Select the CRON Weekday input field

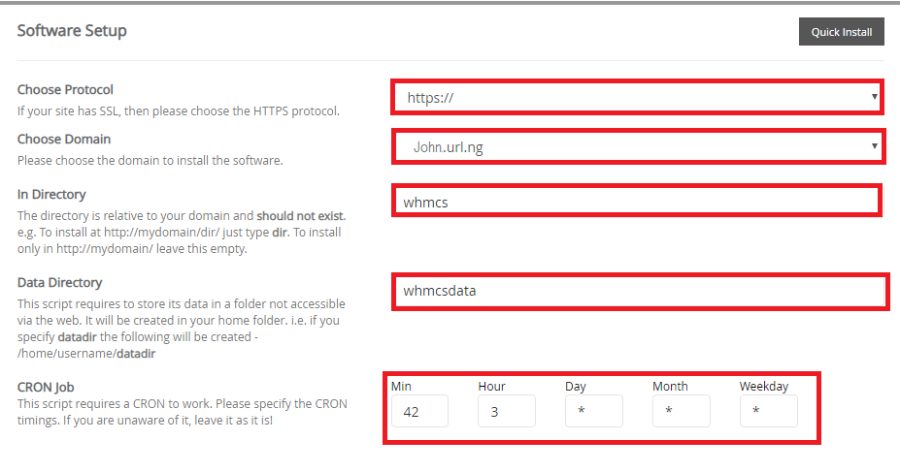point(768,411)
